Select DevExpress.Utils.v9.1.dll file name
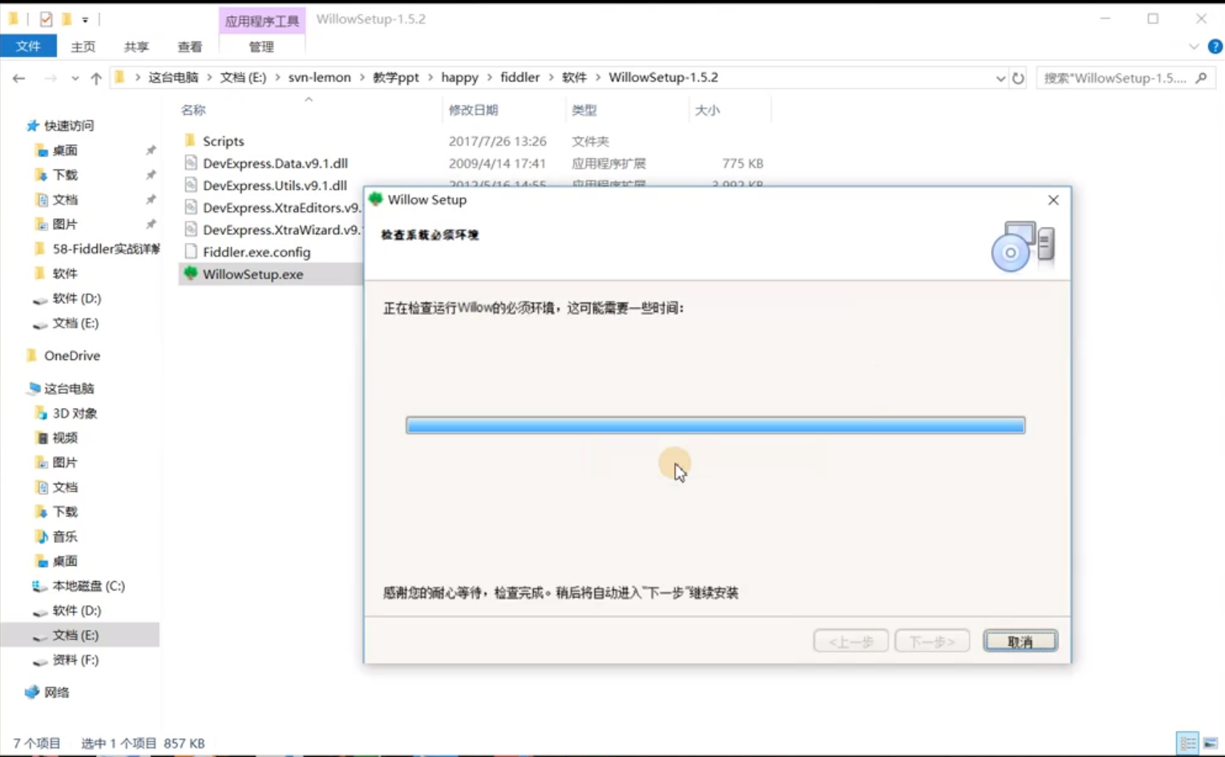Screen dimensions: 1225x757 coord(275,185)
